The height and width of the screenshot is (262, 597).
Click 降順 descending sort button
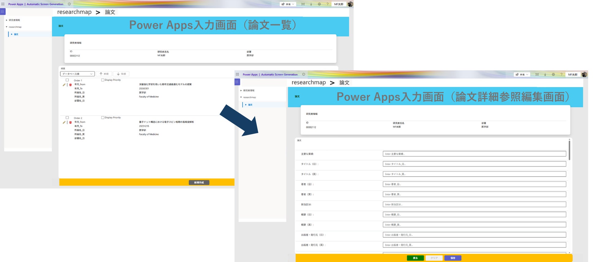click(x=121, y=74)
